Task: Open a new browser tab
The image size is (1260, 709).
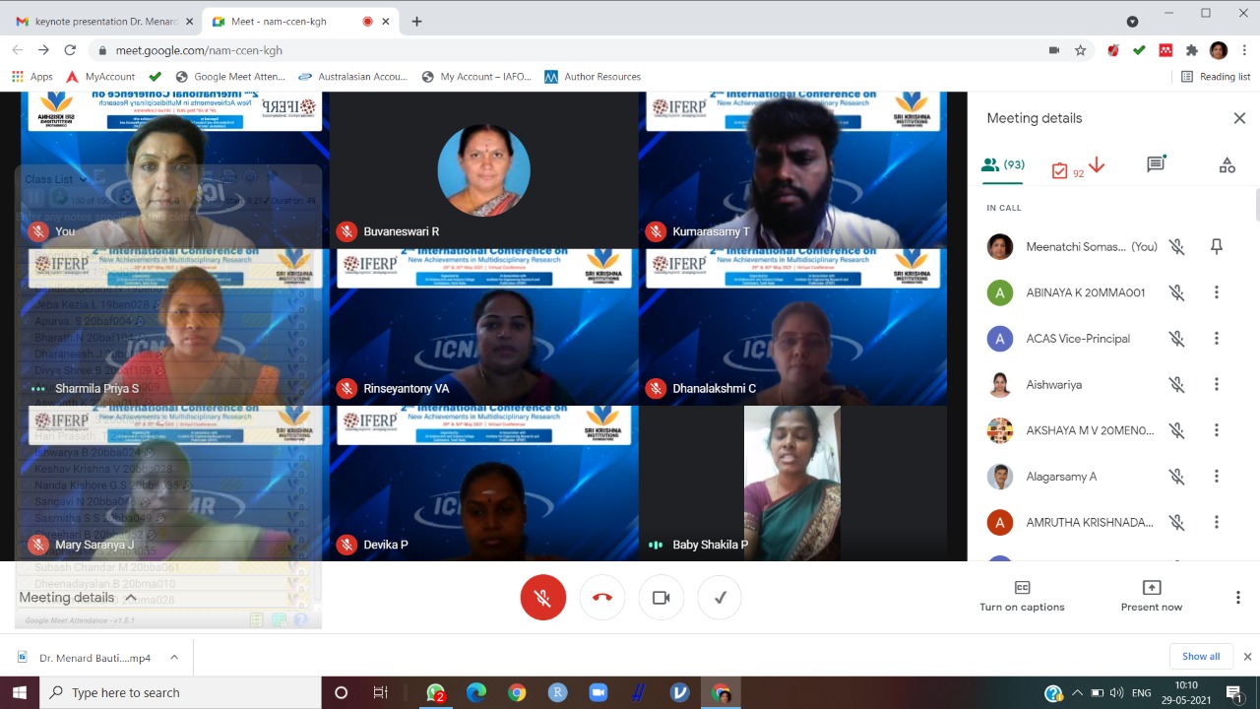Action: click(x=417, y=21)
